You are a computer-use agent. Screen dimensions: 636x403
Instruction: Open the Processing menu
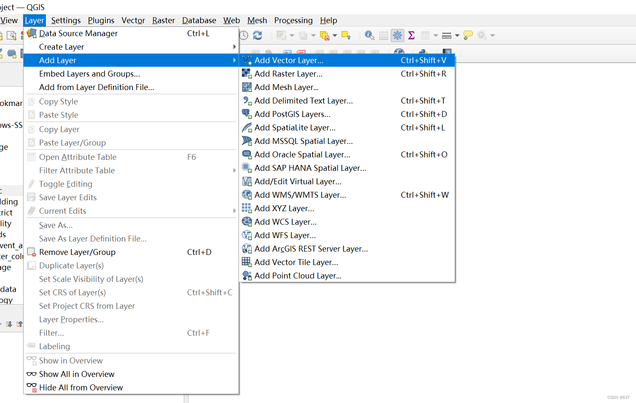(294, 20)
